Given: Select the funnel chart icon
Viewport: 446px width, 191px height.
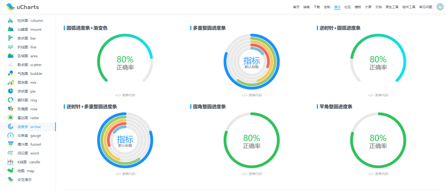Looking at the screenshot, I should tap(11, 144).
